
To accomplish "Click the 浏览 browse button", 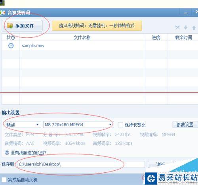I will [160, 164].
